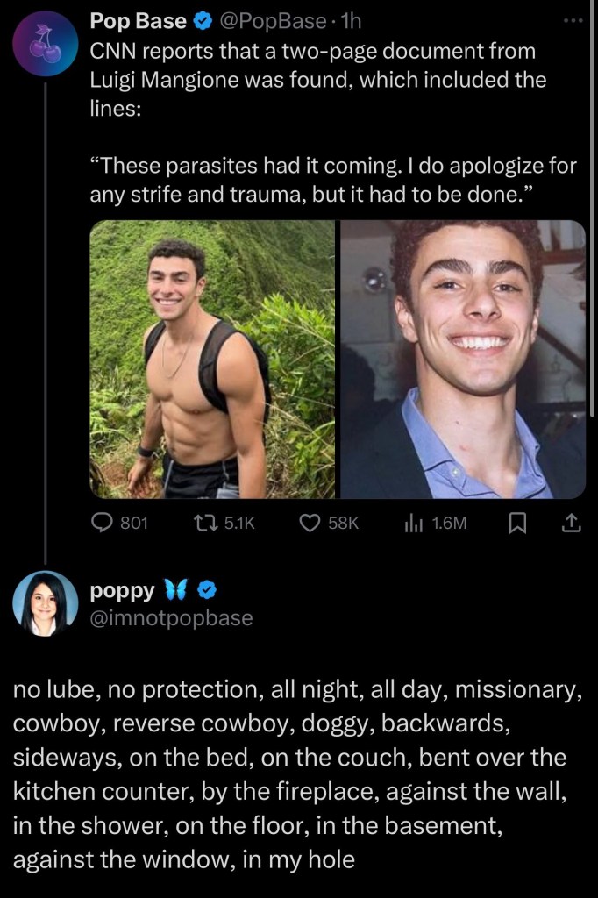Tap the retweet icon
The height and width of the screenshot is (898, 598).
tap(206, 524)
